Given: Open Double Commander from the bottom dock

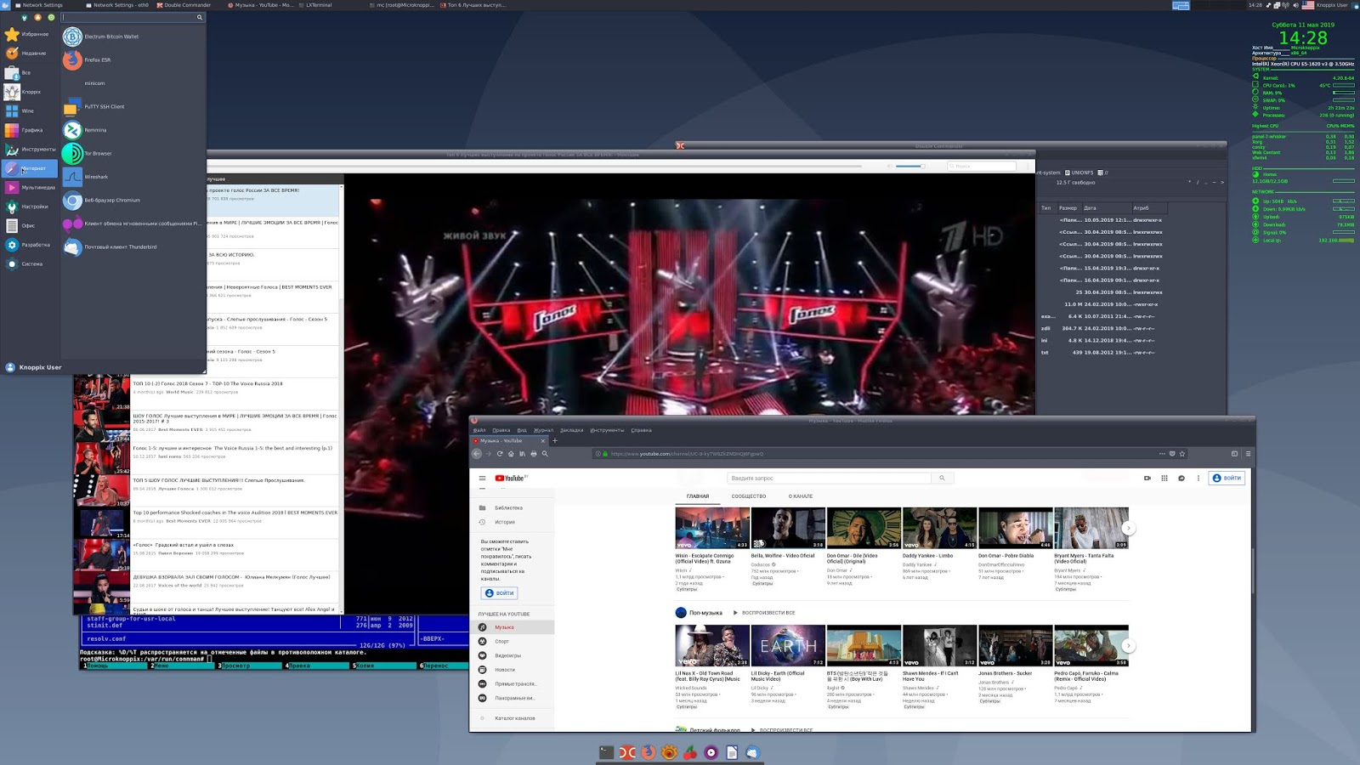Looking at the screenshot, I should tap(627, 752).
